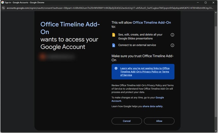Click the info icon in blue notice box
218x133 pixels.
116,68
